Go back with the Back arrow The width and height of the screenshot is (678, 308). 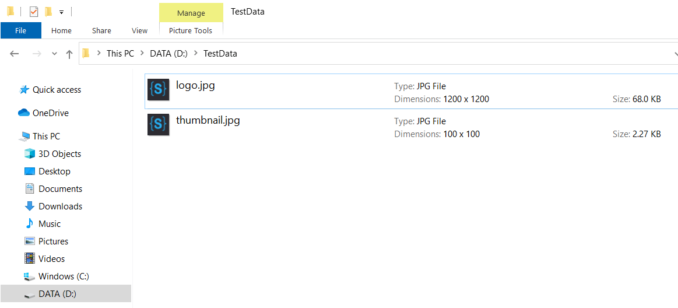pyautogui.click(x=14, y=54)
